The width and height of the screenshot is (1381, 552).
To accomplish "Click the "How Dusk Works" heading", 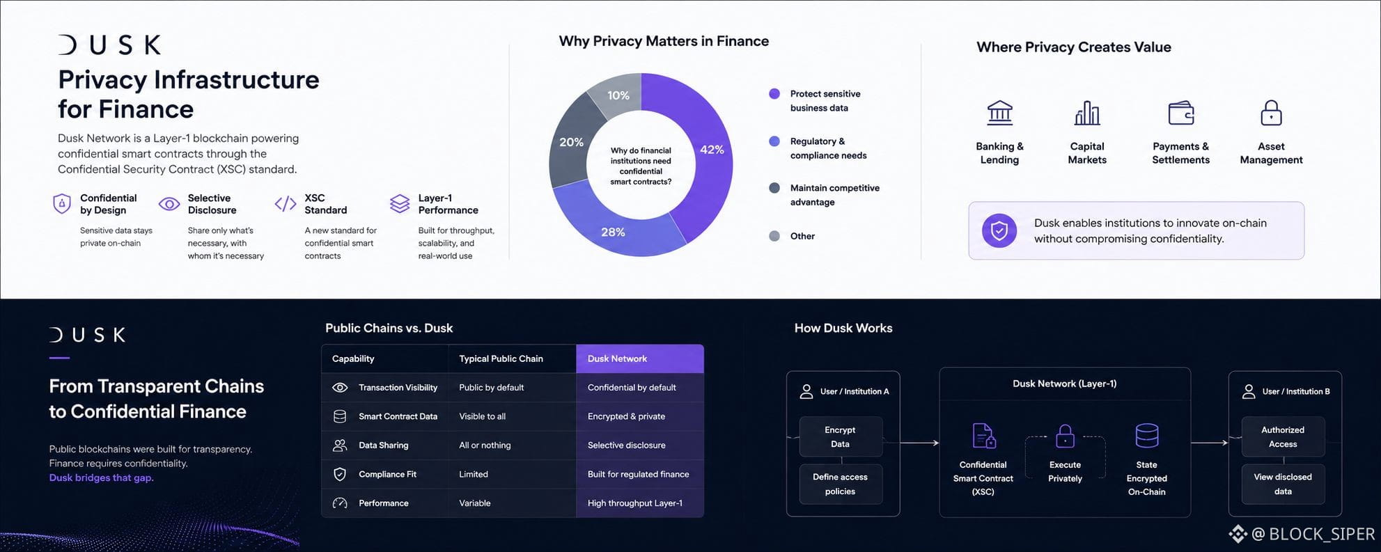I will [x=843, y=329].
